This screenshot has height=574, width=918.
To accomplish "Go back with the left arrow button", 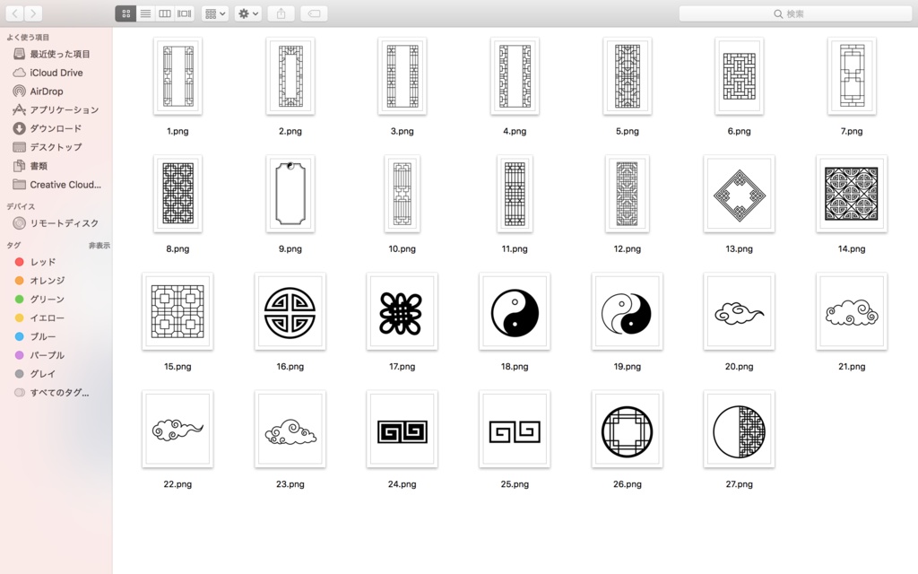I will click(x=14, y=13).
